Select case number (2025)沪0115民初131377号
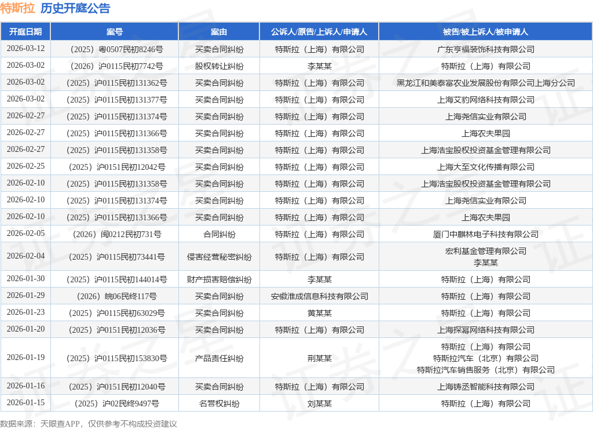The height and width of the screenshot is (429, 593). 116,100
